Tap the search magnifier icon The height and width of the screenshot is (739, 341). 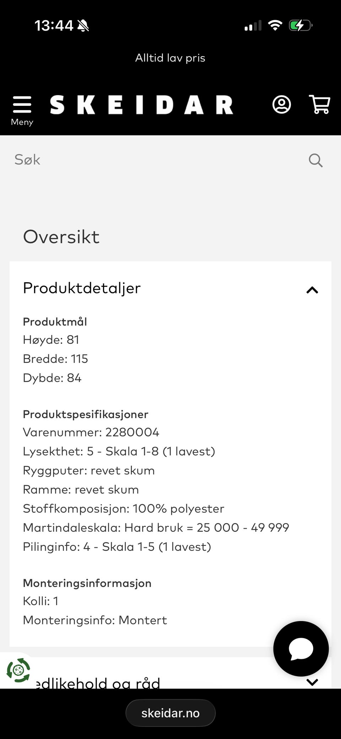[315, 160]
